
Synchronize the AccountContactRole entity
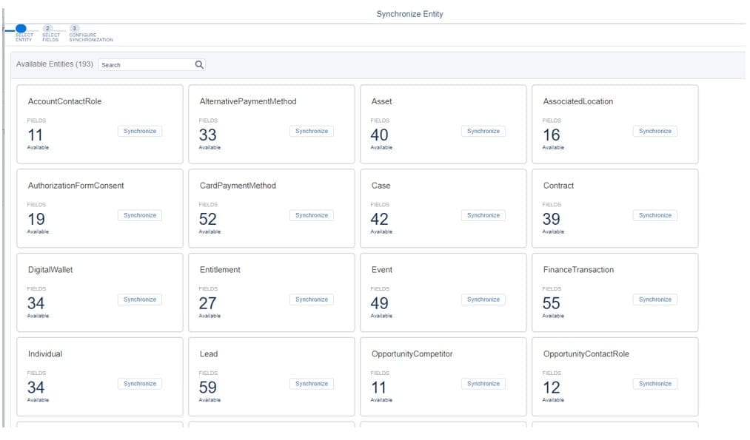coord(140,131)
